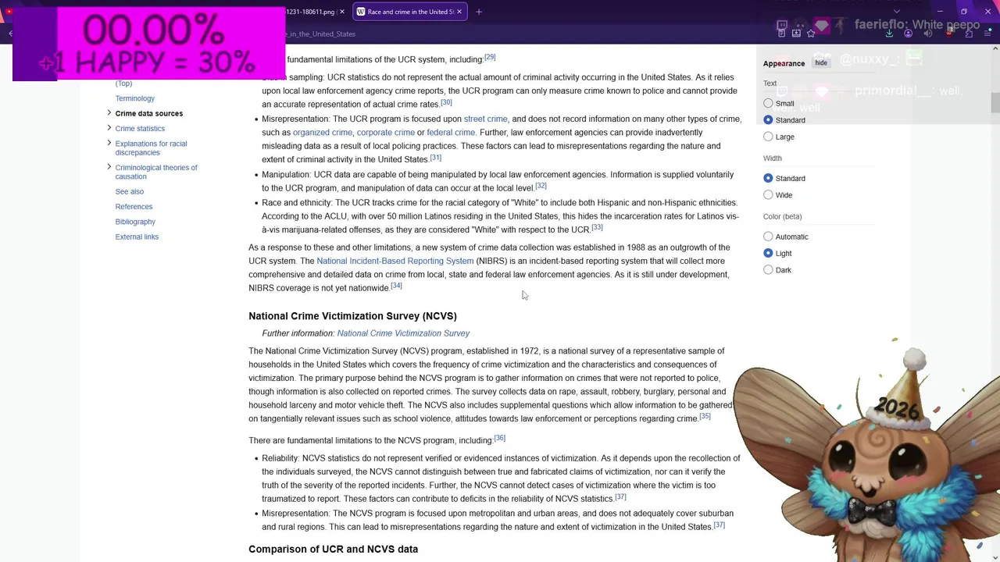
Task: Click citation reference 36
Action: pos(500,438)
